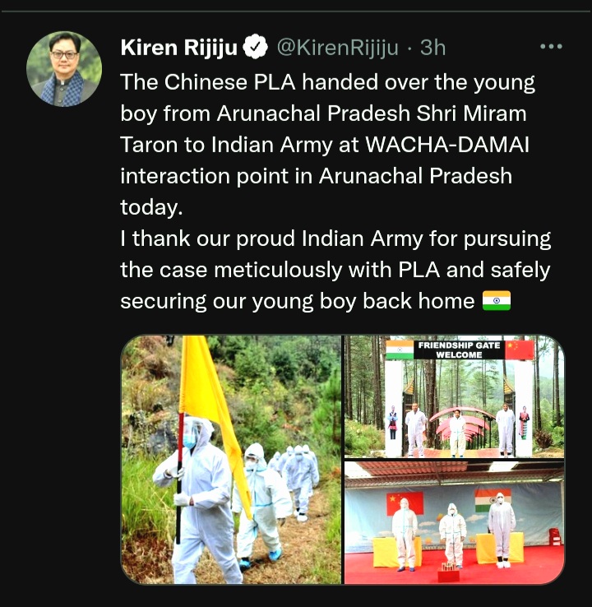Open the 3h tweet timestamp
This screenshot has width=592, height=607.
(x=433, y=48)
